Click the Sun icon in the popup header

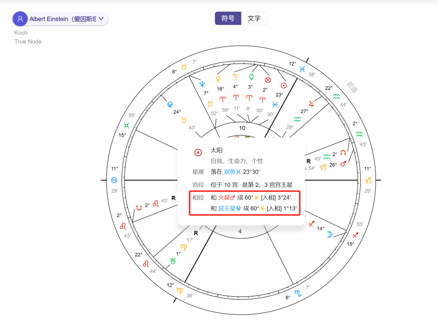tap(198, 152)
